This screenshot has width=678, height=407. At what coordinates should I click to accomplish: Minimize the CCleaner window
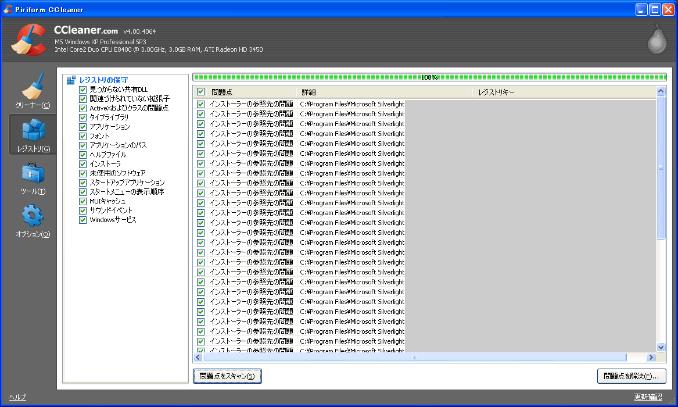click(x=641, y=9)
